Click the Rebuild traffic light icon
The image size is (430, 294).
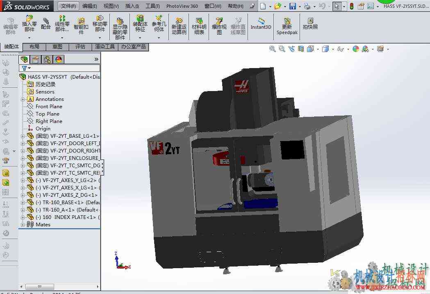(352, 6)
